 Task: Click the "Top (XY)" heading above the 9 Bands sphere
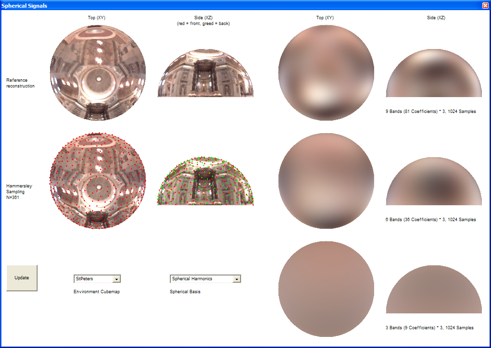pos(325,17)
